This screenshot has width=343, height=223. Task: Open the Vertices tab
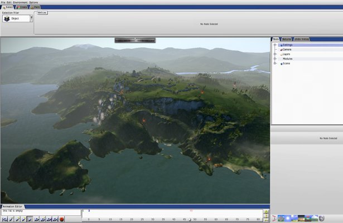click(x=42, y=13)
